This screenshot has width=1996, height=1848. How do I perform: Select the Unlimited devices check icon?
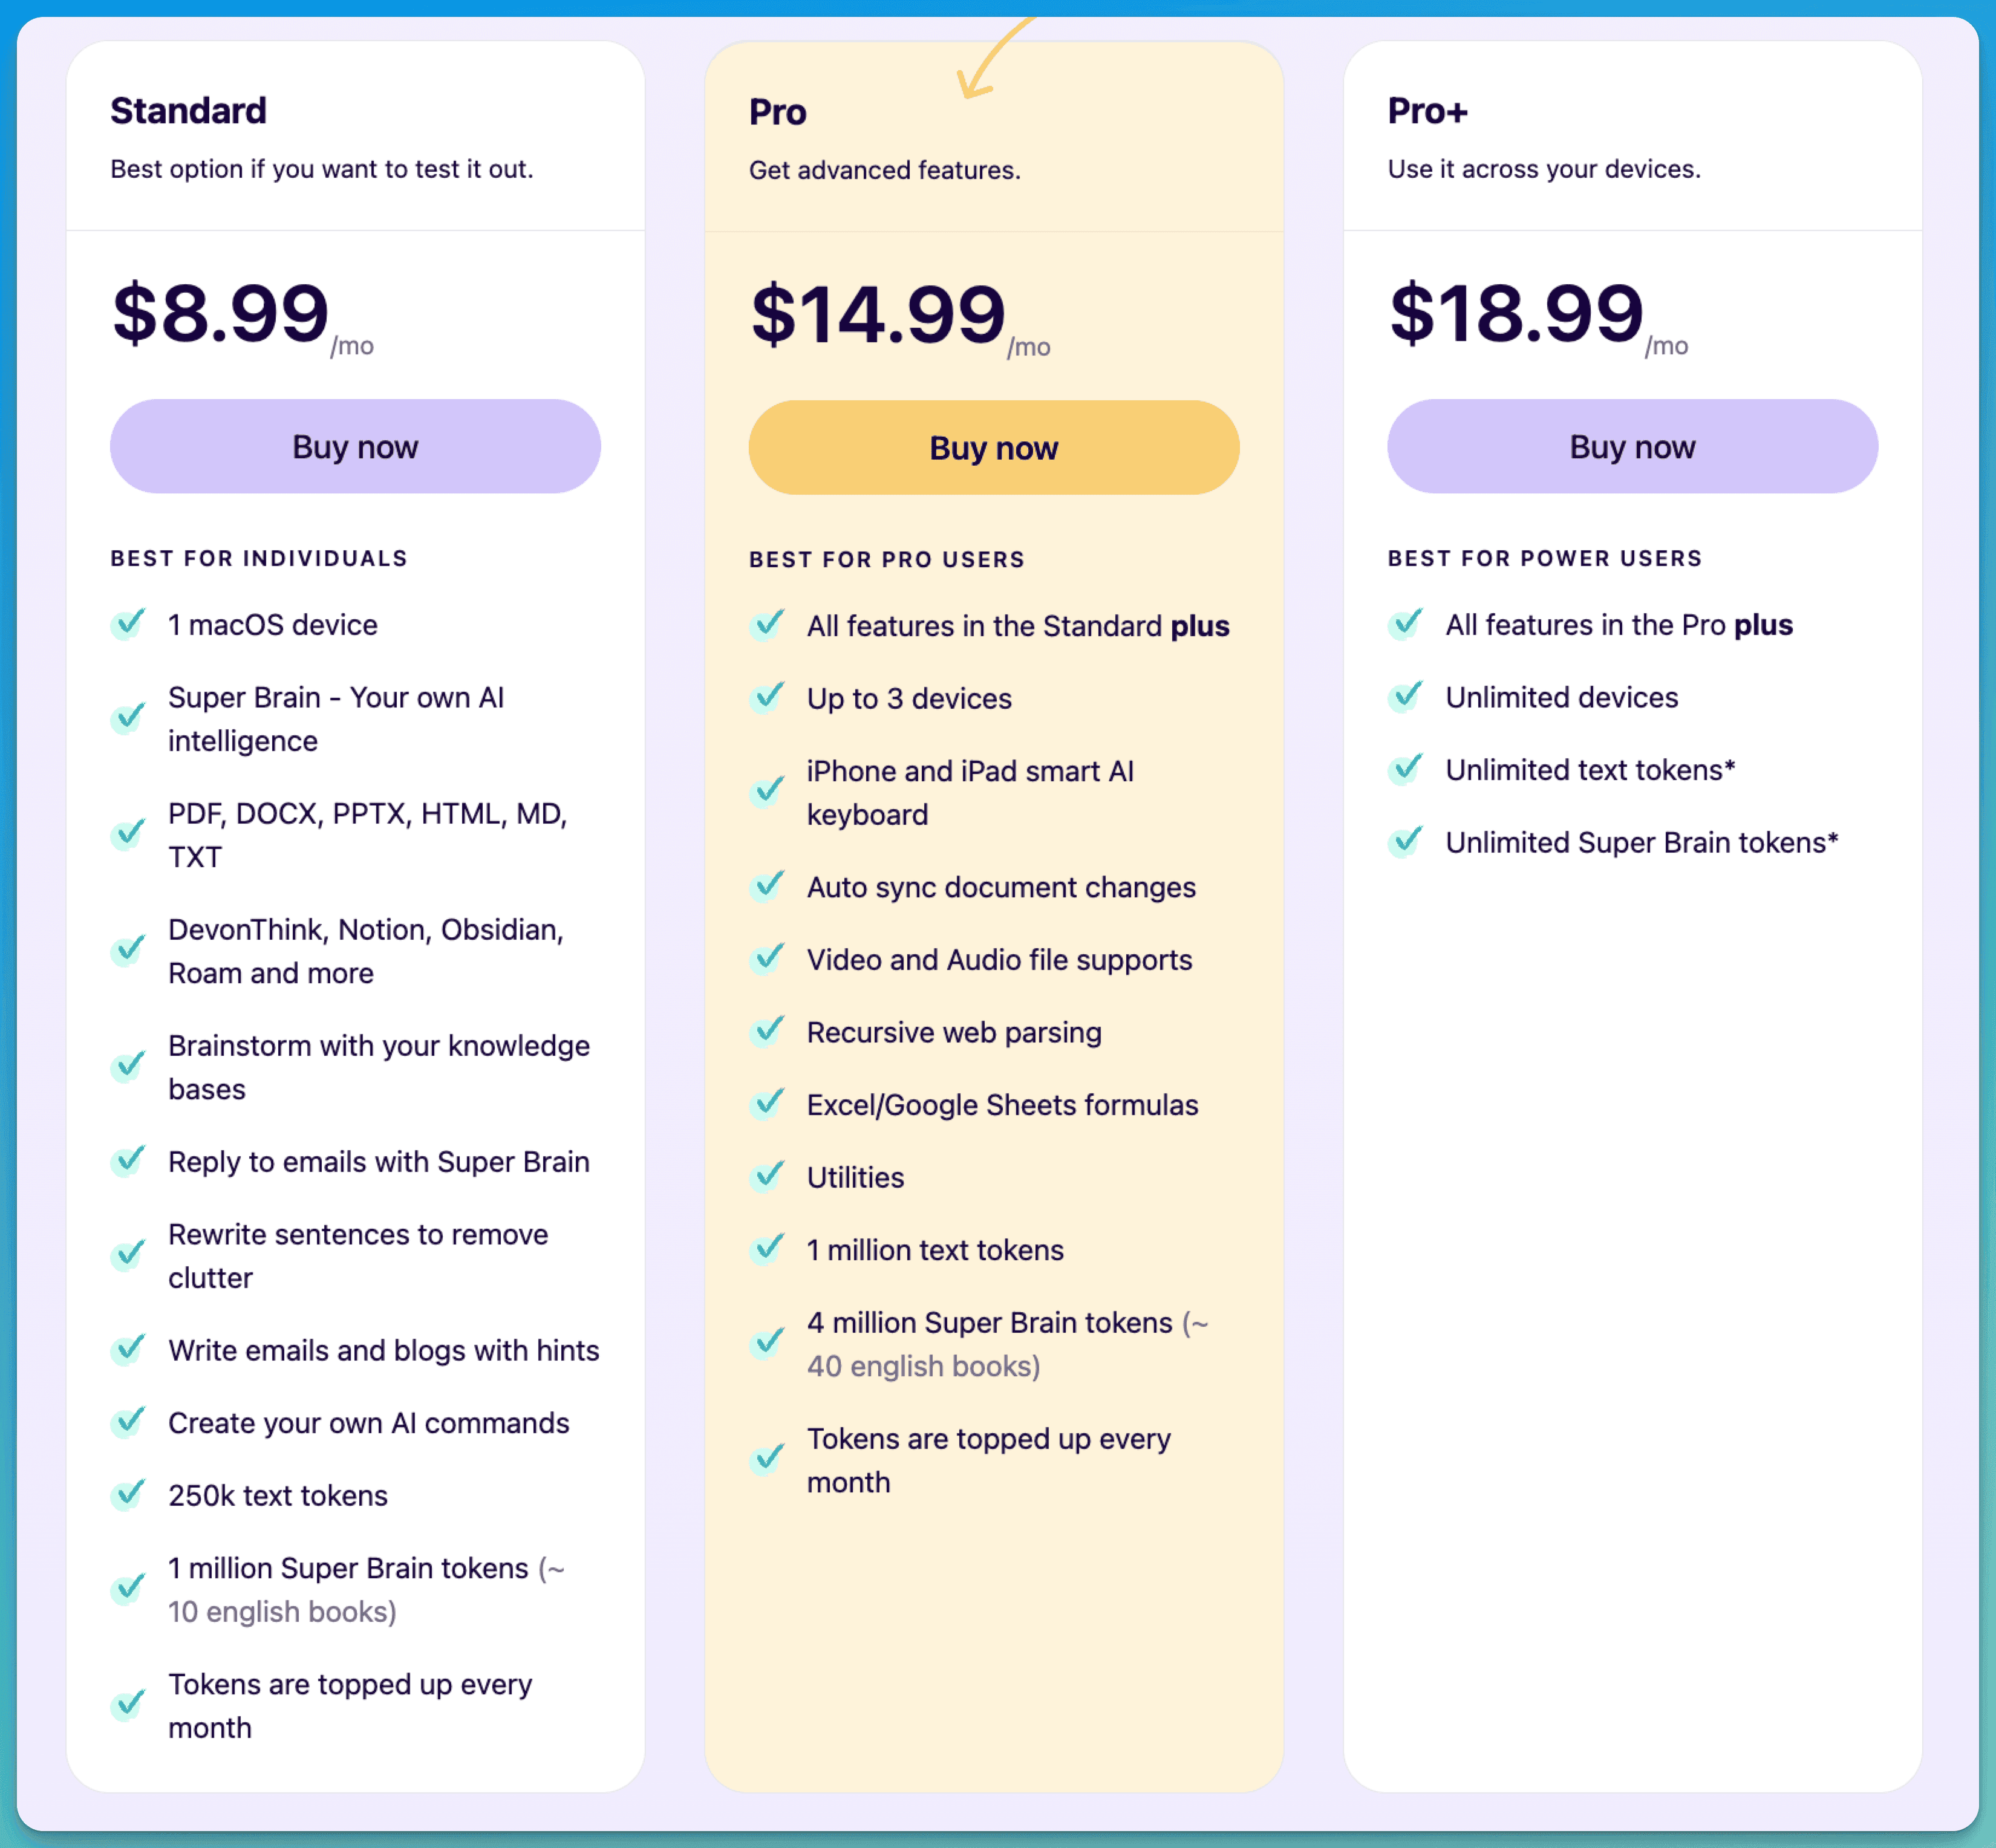[1406, 697]
